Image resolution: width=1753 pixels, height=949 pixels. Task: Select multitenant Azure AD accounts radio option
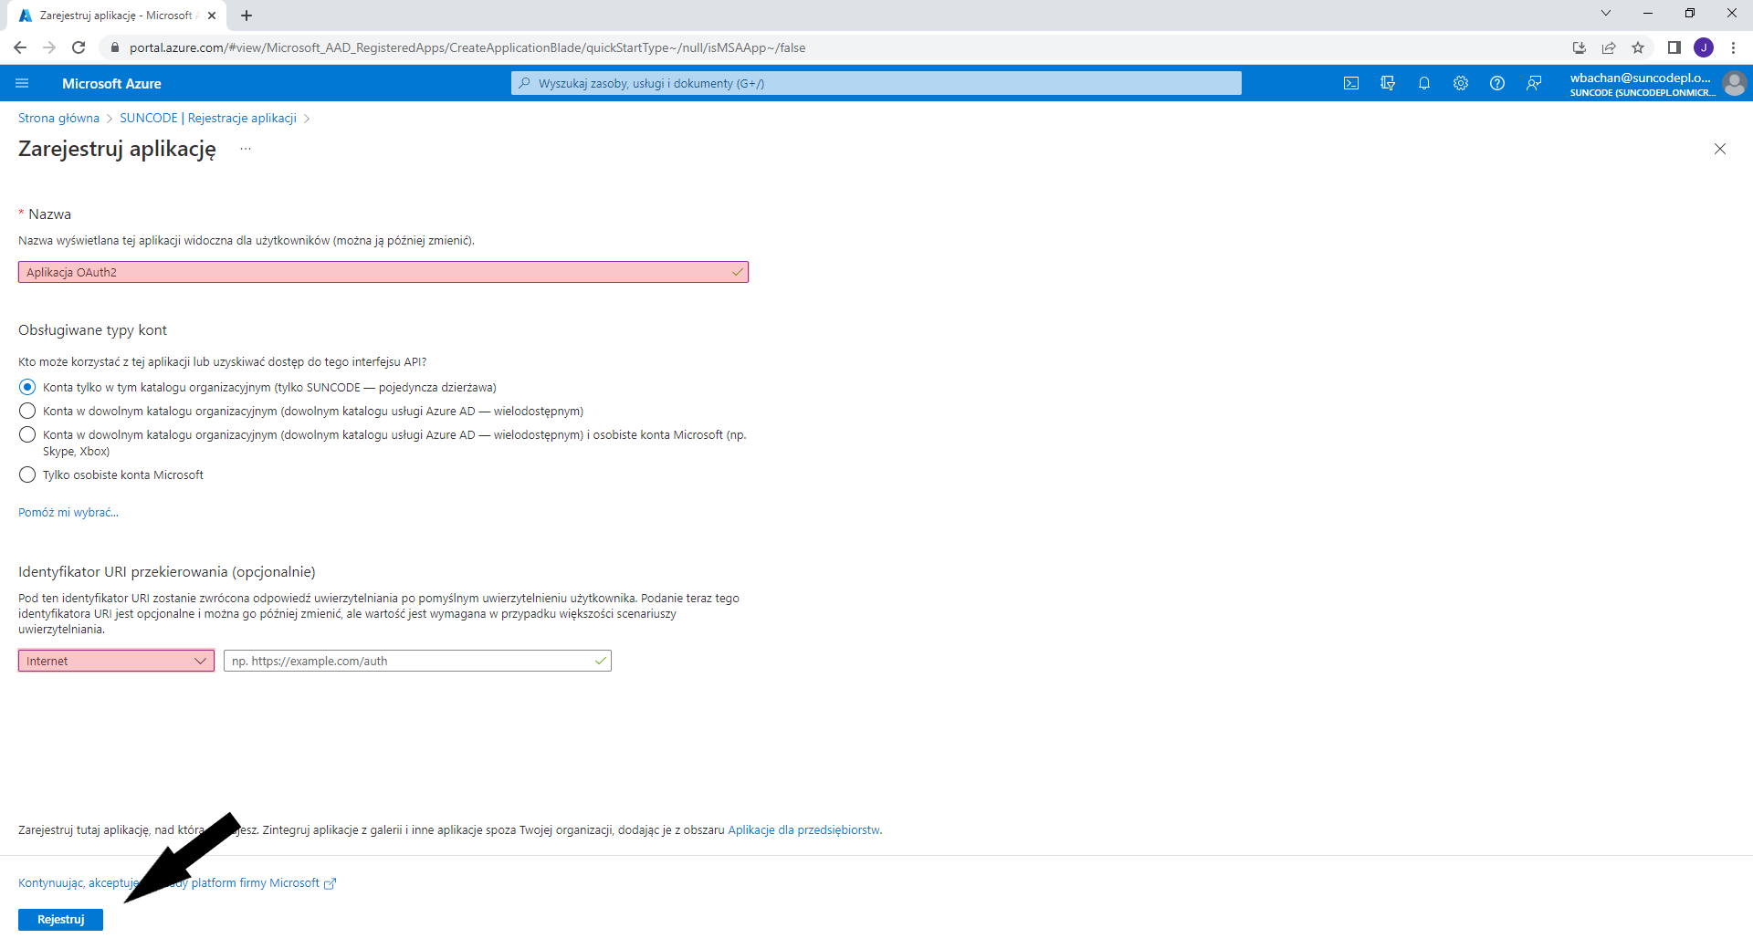(27, 411)
